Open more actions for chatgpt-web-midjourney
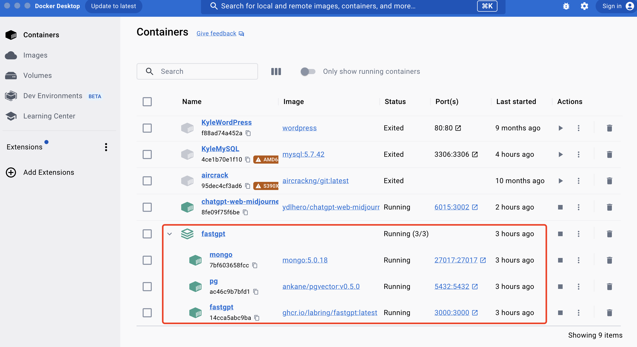 click(x=579, y=207)
